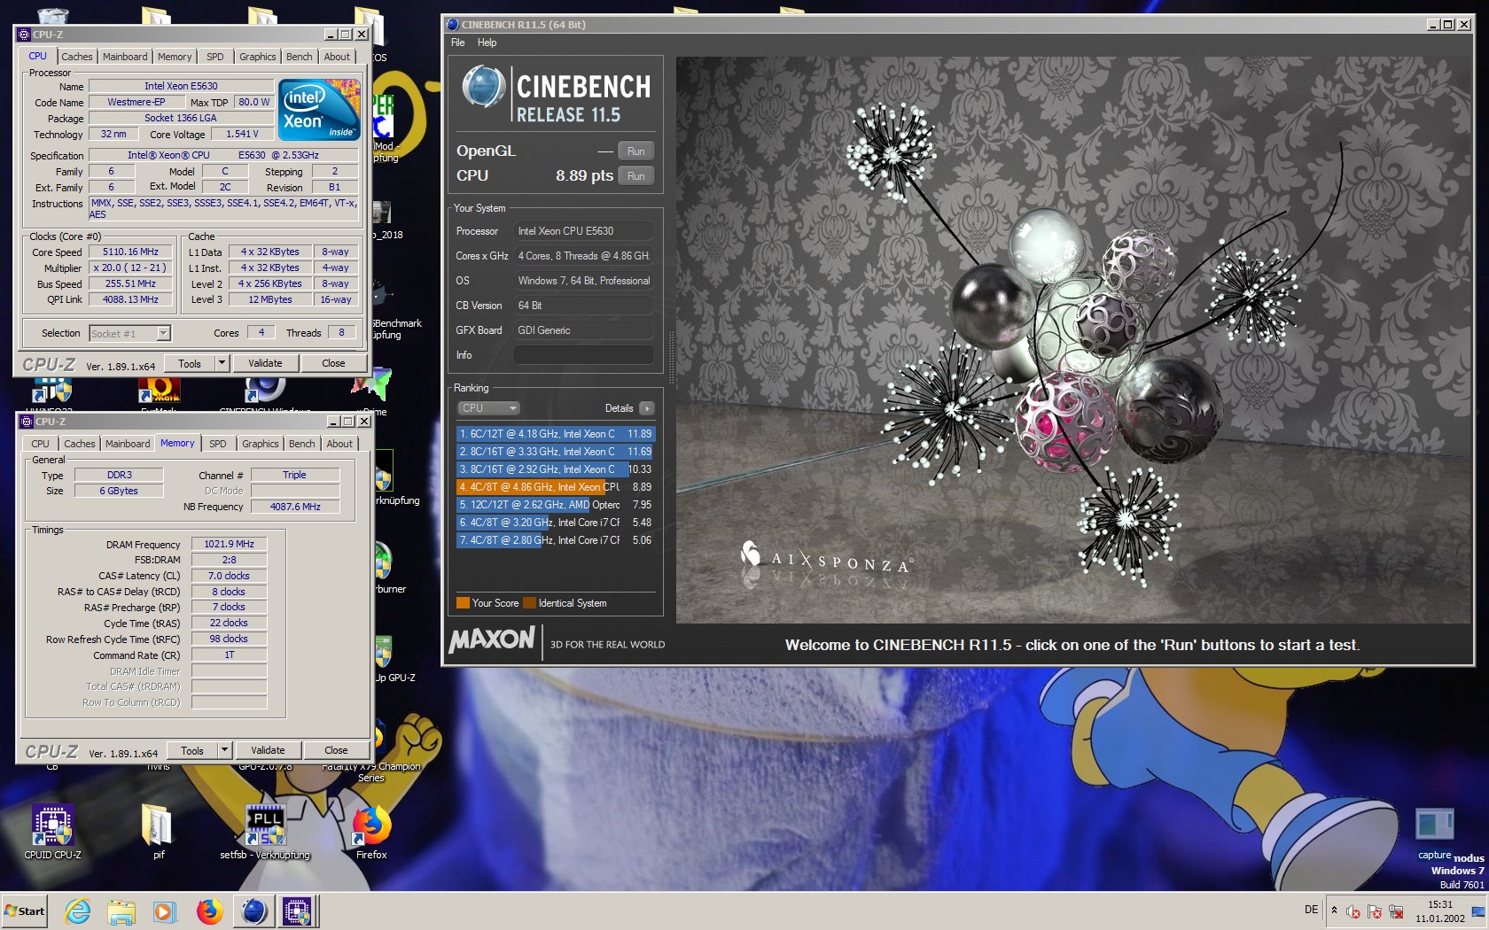This screenshot has width=1489, height=930.
Task: Open Bench tab in Memory CPU-Z window
Action: coord(302,444)
